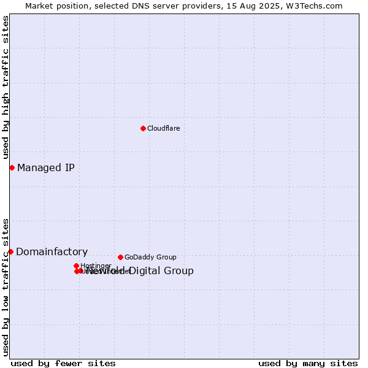Select the Hostinger data point
This screenshot has width=368, height=368.
click(76, 266)
